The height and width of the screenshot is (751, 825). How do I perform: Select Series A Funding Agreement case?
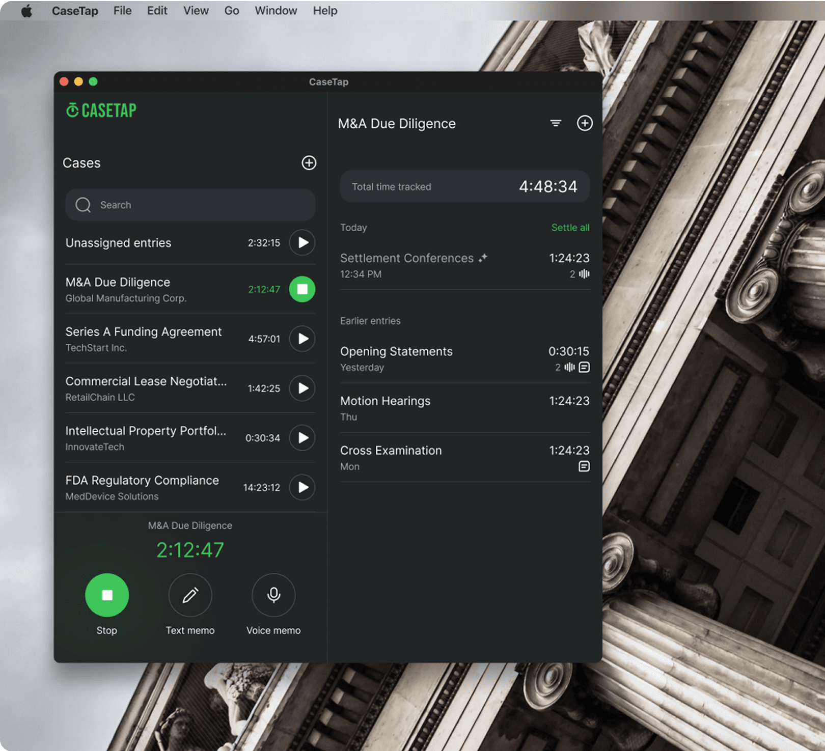point(190,339)
